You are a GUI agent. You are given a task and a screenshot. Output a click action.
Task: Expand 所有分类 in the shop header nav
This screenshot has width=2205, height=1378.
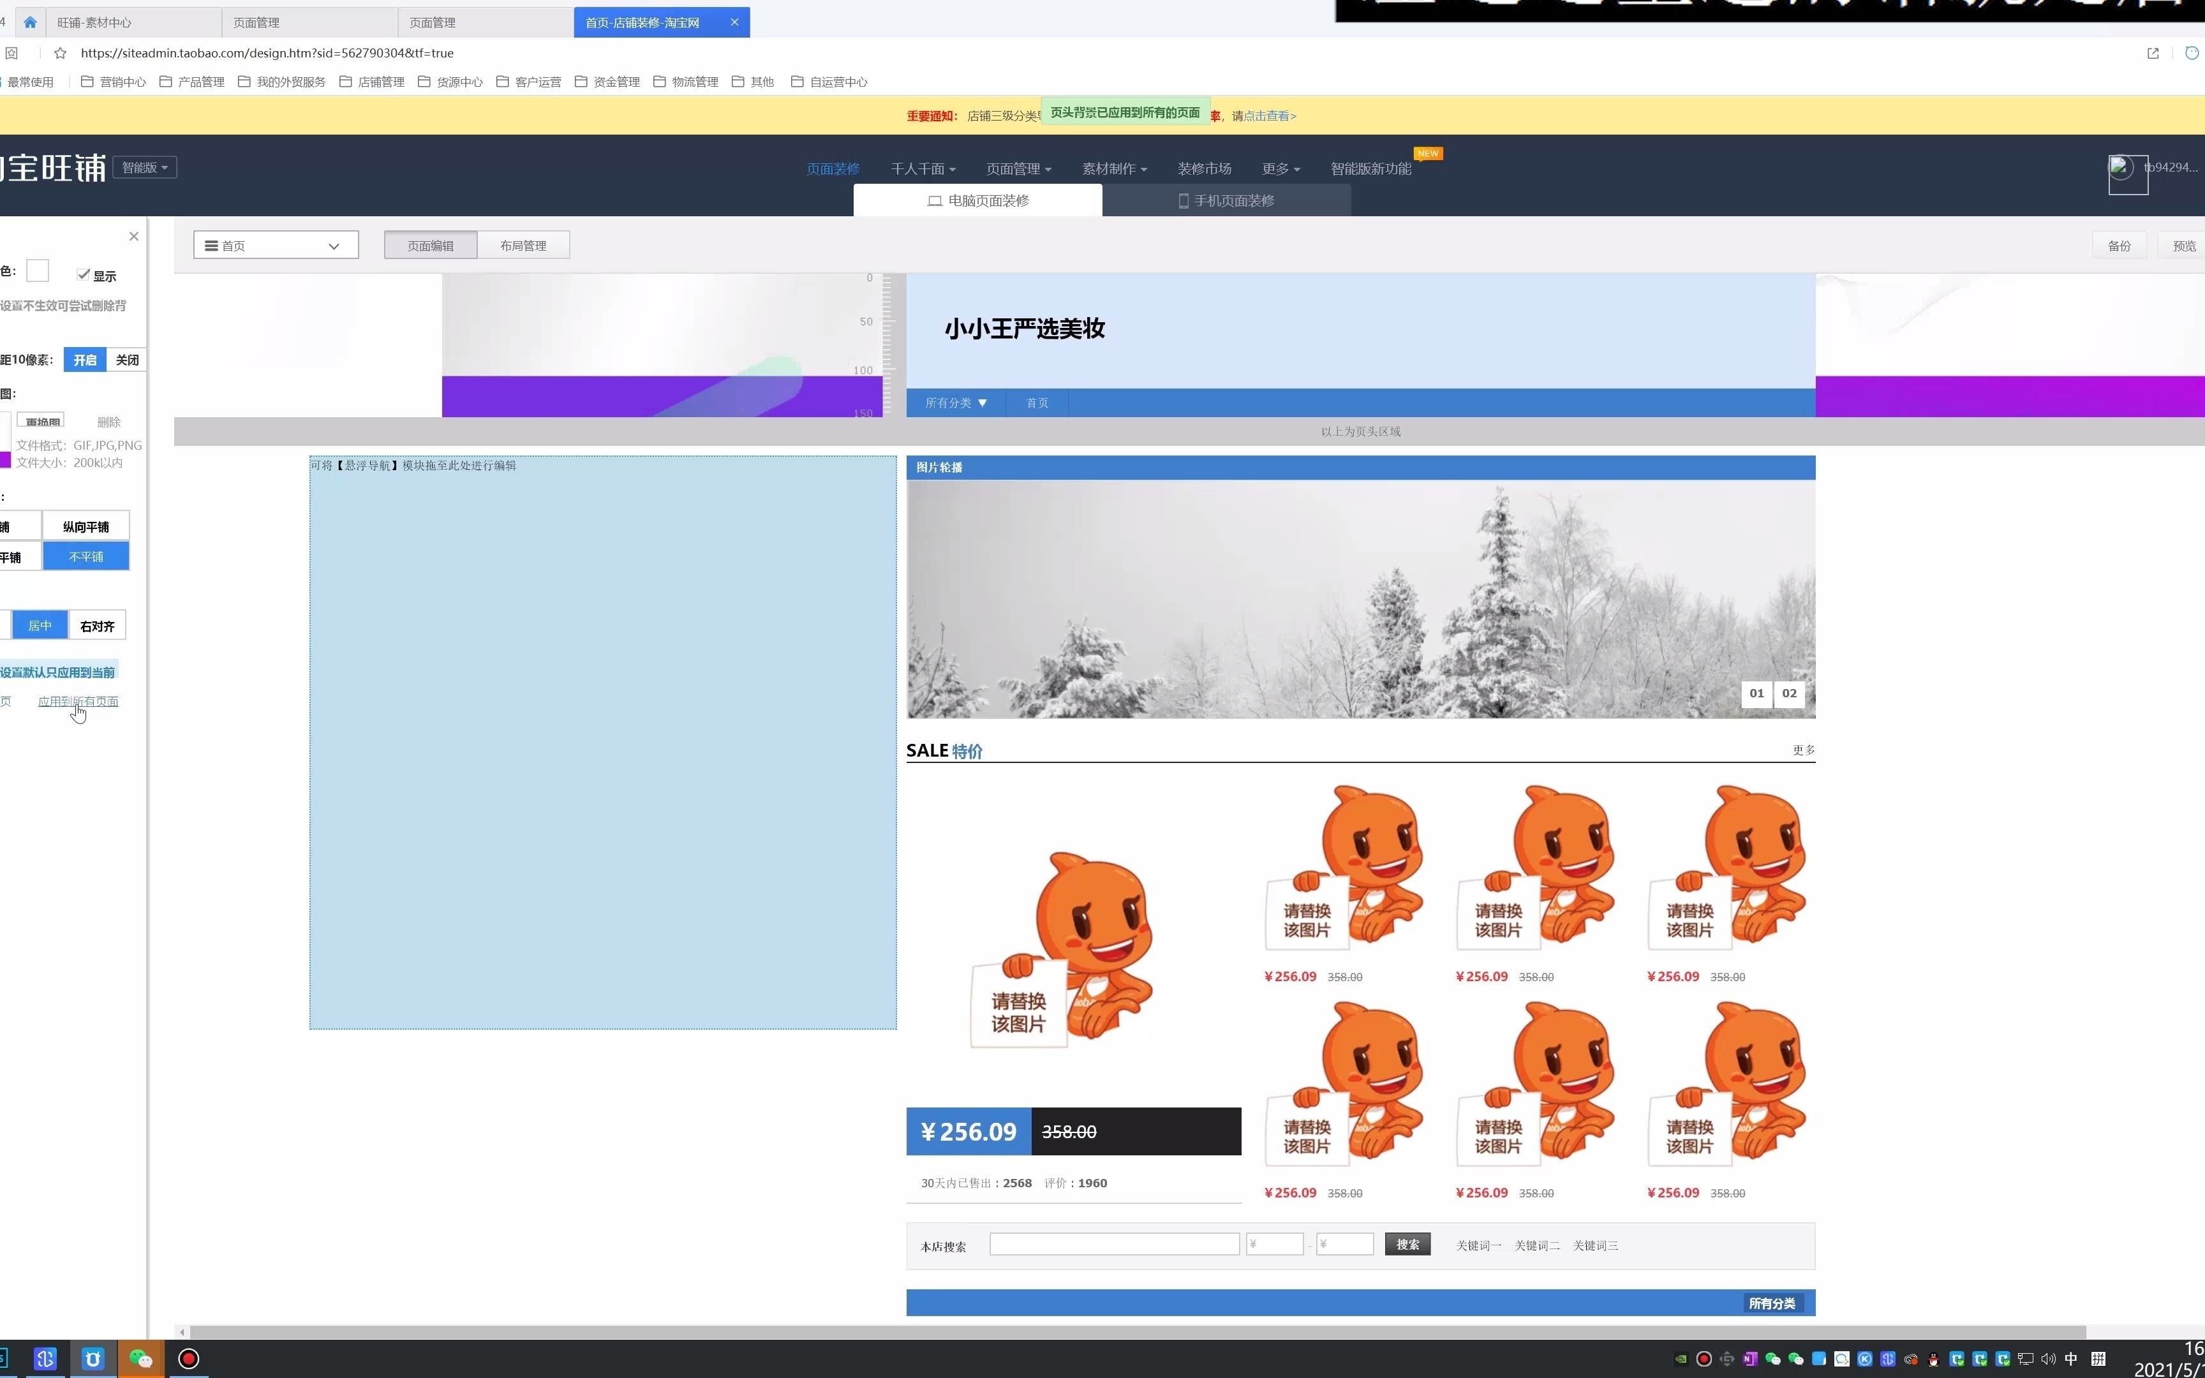tap(956, 403)
